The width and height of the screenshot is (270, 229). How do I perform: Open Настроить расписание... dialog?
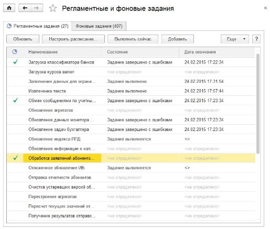point(73,39)
